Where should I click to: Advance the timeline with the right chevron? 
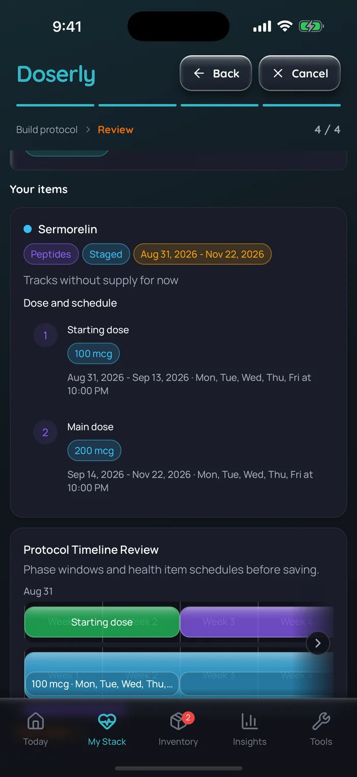(x=318, y=643)
